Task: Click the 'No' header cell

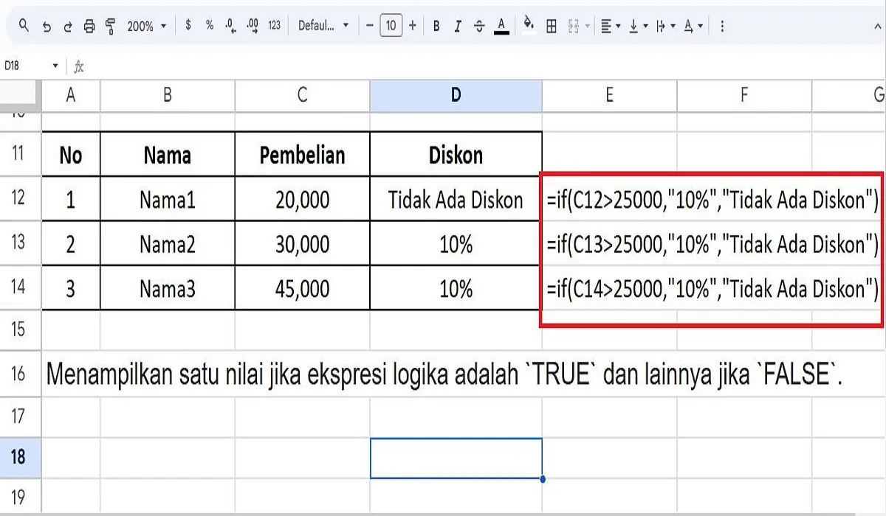Action: [x=71, y=154]
